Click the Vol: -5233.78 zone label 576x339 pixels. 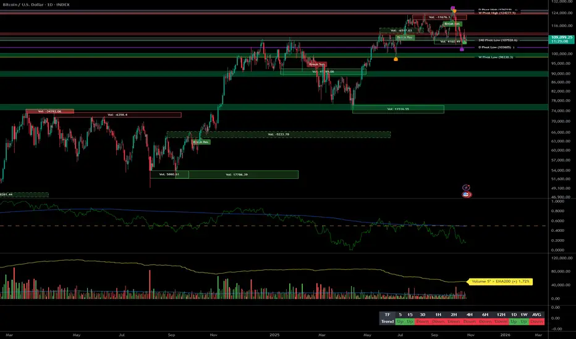279,134
